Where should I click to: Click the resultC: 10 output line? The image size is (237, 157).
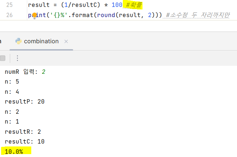coord(25,141)
